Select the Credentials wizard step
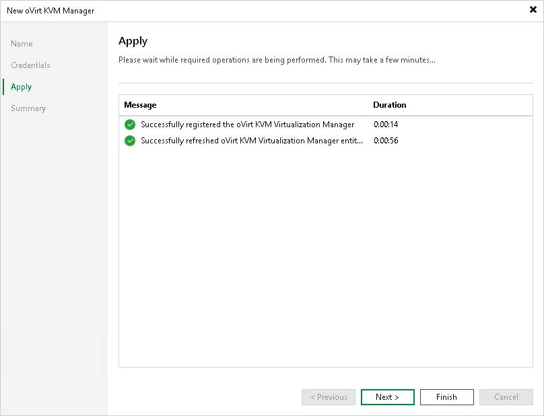The height and width of the screenshot is (416, 544). tap(30, 65)
